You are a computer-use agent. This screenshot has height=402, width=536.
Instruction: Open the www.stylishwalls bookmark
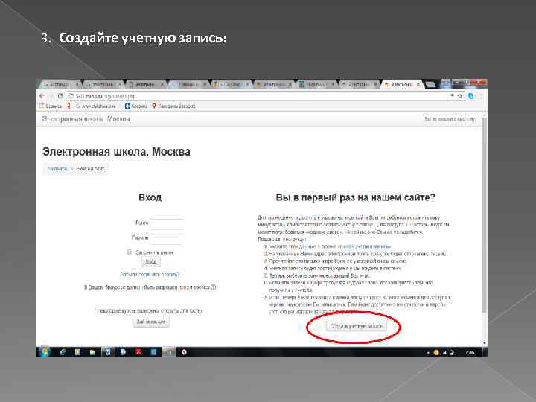(x=96, y=106)
